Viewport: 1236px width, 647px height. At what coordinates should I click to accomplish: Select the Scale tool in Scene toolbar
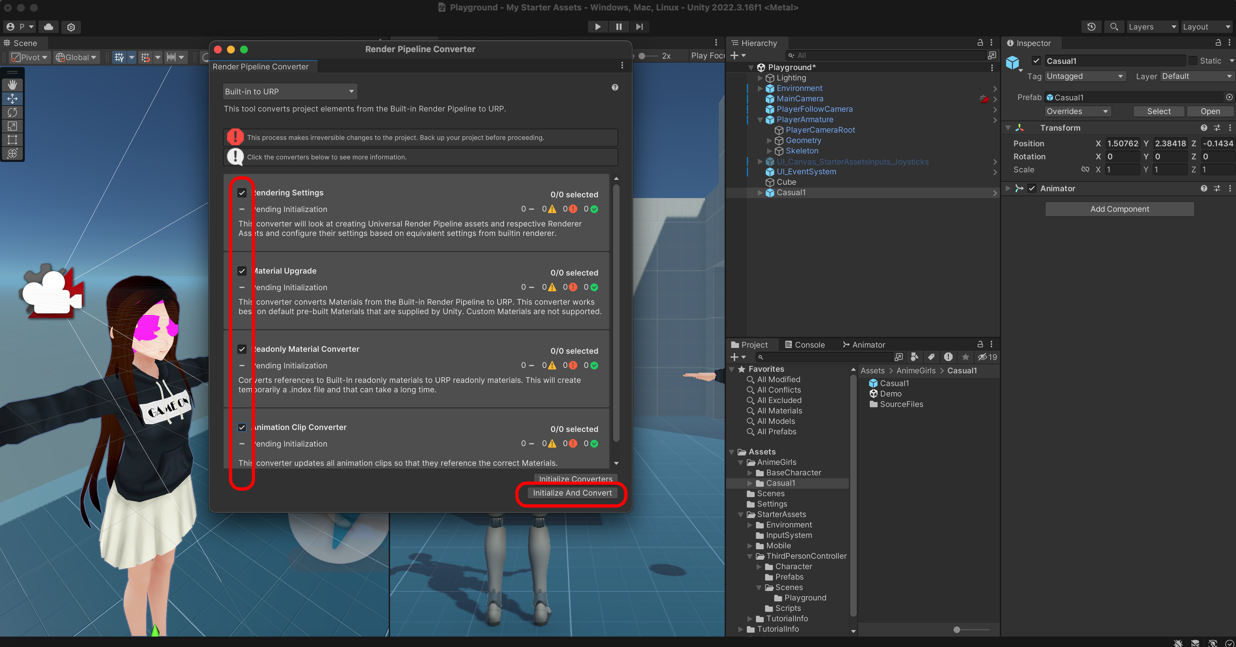pyautogui.click(x=12, y=126)
